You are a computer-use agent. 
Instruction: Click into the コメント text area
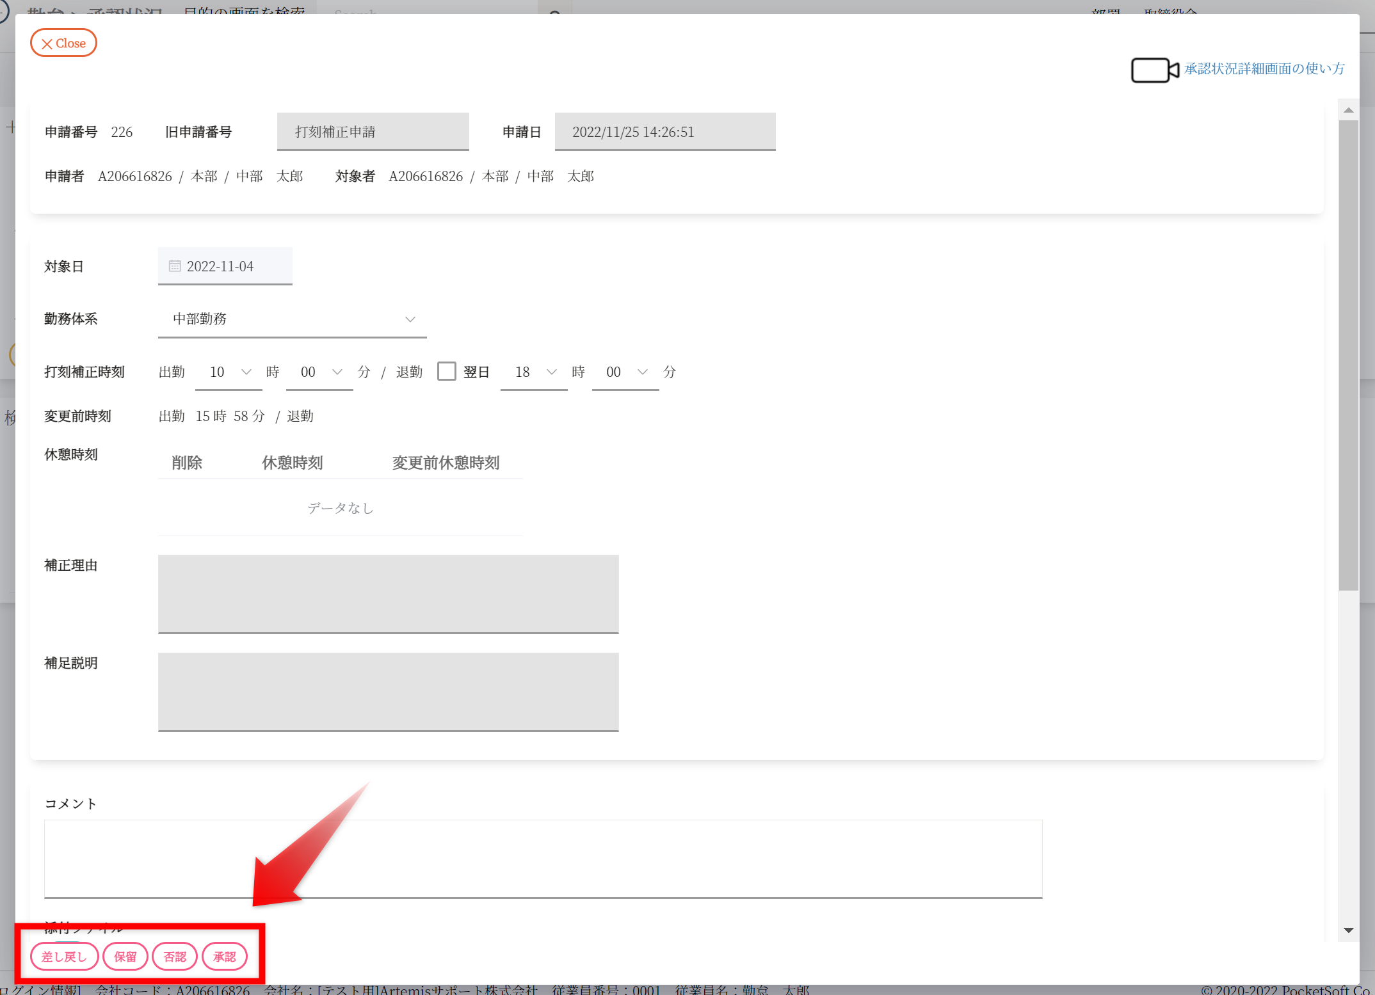(x=543, y=859)
